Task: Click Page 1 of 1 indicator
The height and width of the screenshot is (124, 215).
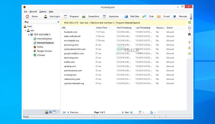Action: pos(100,112)
